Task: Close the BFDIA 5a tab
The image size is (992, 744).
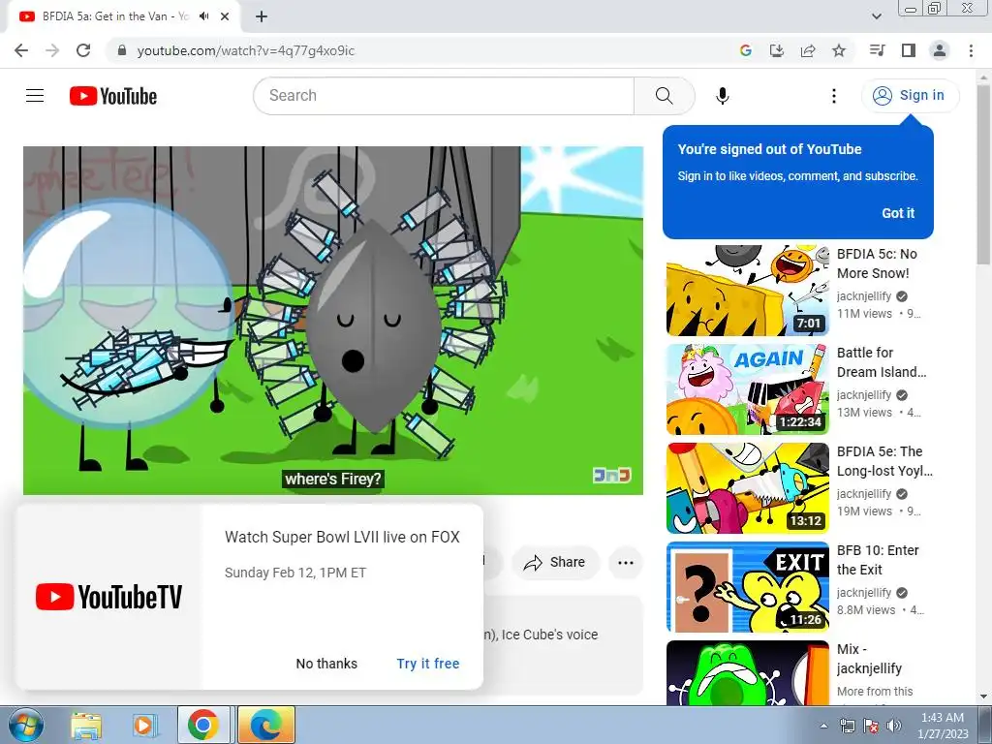Action: pyautogui.click(x=225, y=16)
